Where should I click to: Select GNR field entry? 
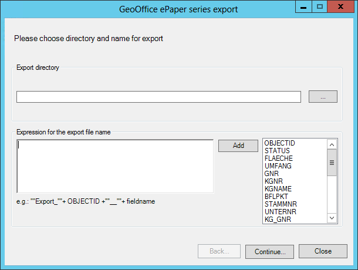(x=272, y=174)
